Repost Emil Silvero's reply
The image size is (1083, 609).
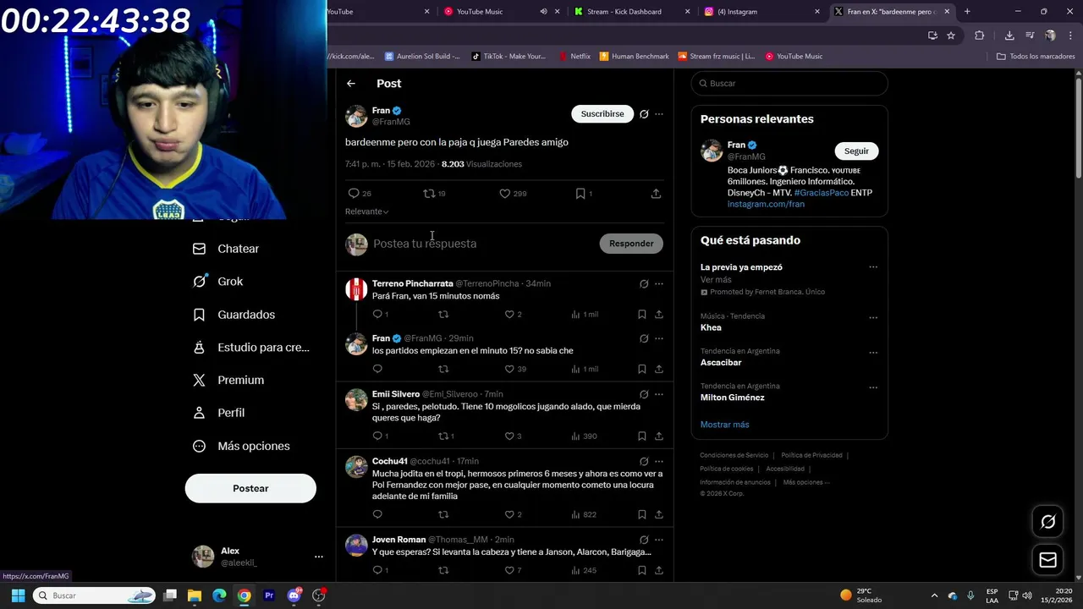click(443, 436)
